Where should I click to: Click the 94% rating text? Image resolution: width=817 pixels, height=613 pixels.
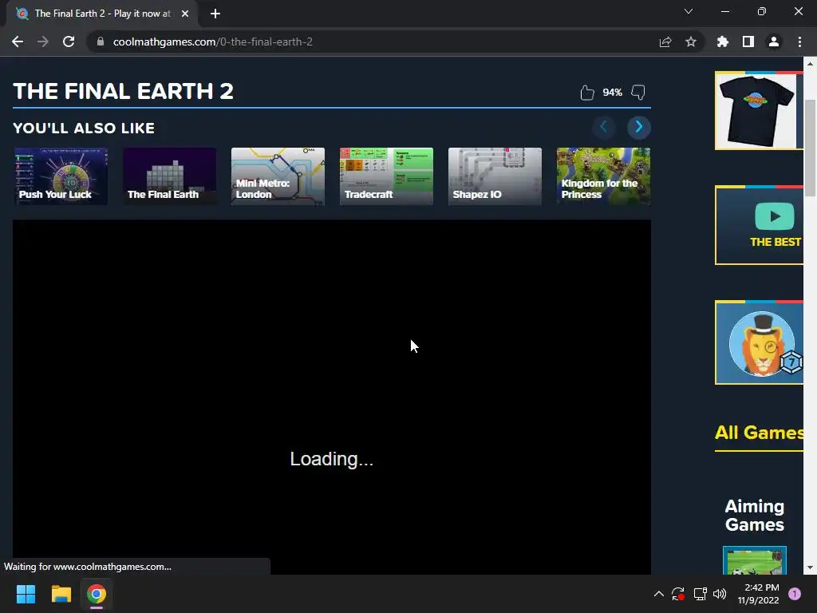coord(612,93)
